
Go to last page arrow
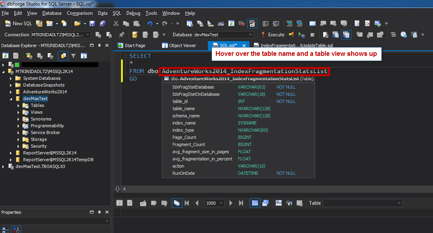click(241, 203)
